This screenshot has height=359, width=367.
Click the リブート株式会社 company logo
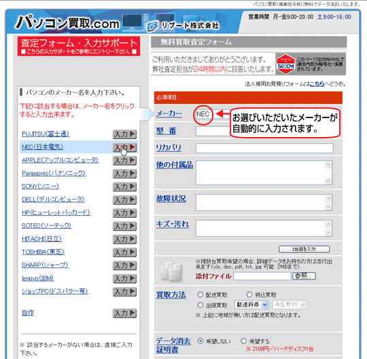183,26
